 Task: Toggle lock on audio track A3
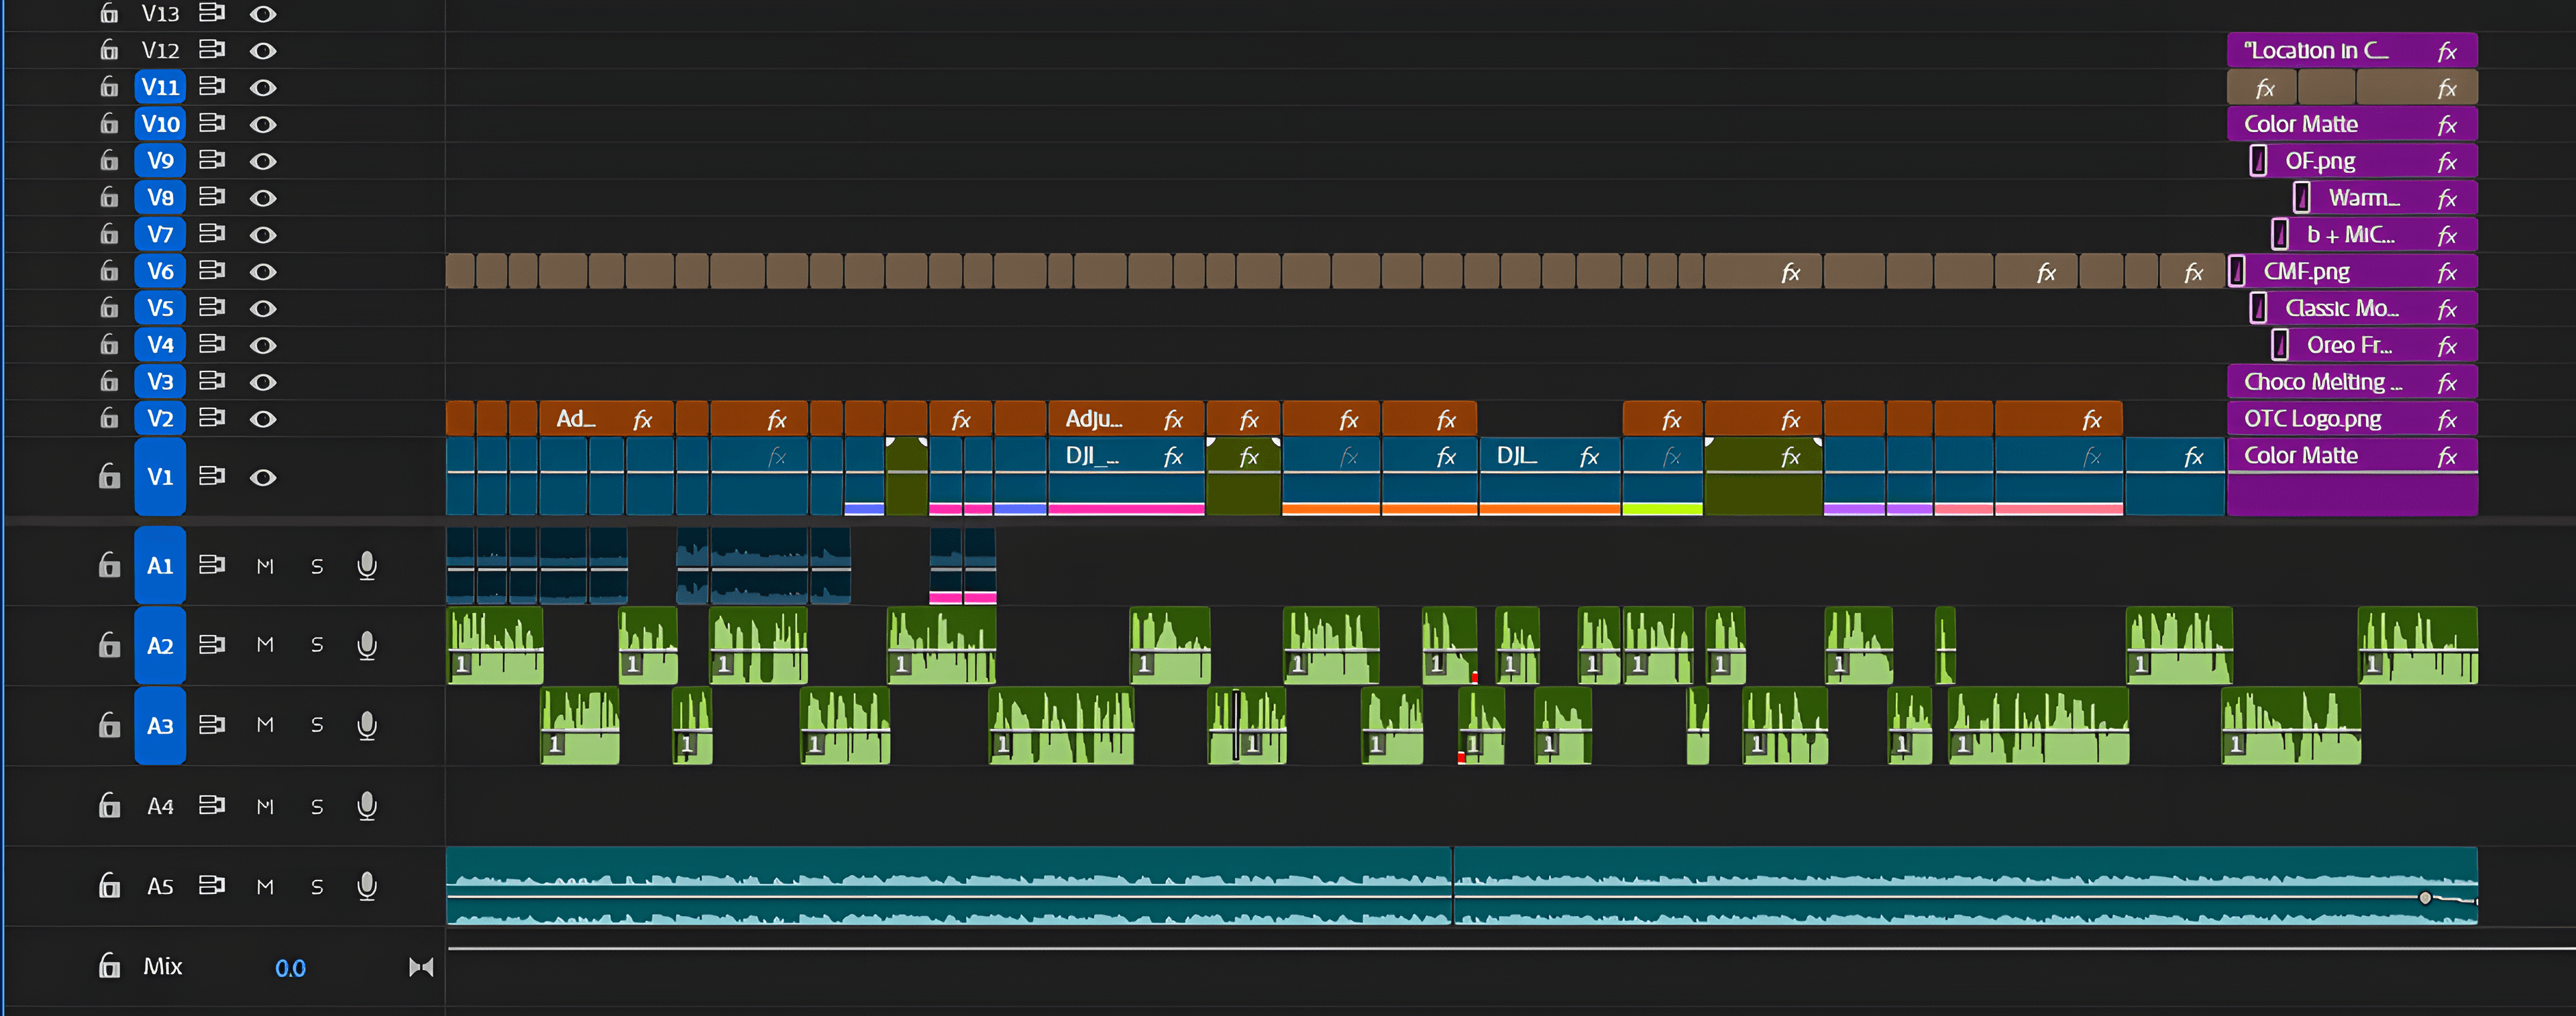109,725
